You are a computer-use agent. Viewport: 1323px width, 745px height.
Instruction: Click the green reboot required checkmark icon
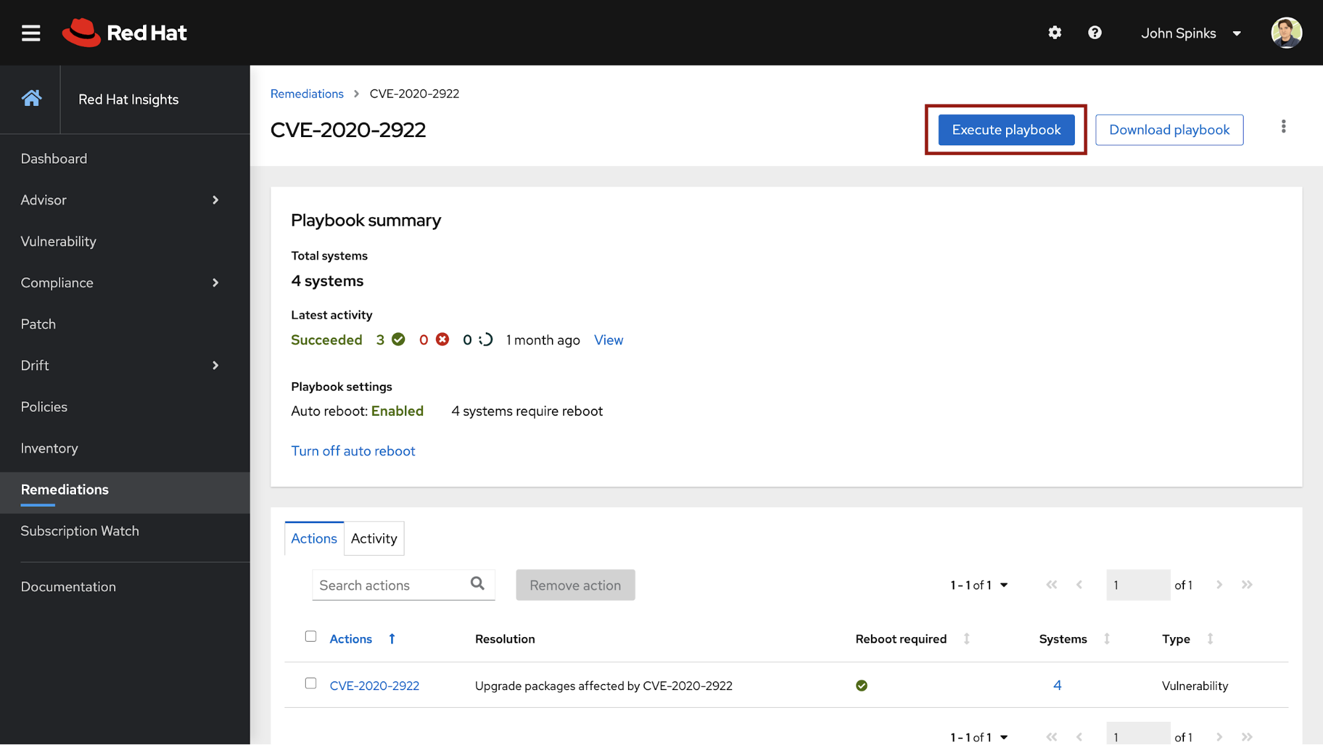860,685
